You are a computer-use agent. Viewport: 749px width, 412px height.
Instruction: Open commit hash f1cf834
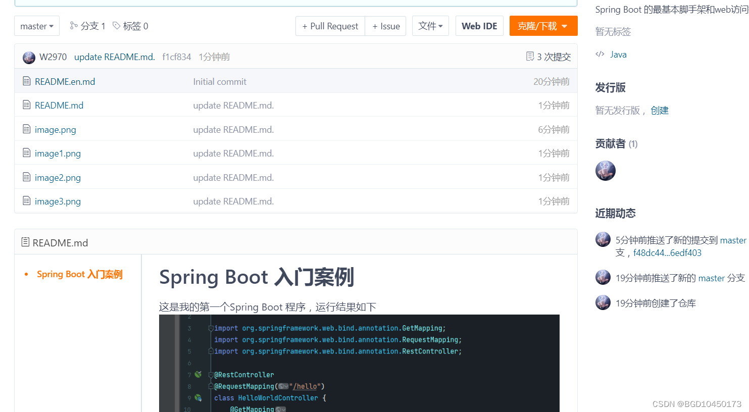point(177,57)
